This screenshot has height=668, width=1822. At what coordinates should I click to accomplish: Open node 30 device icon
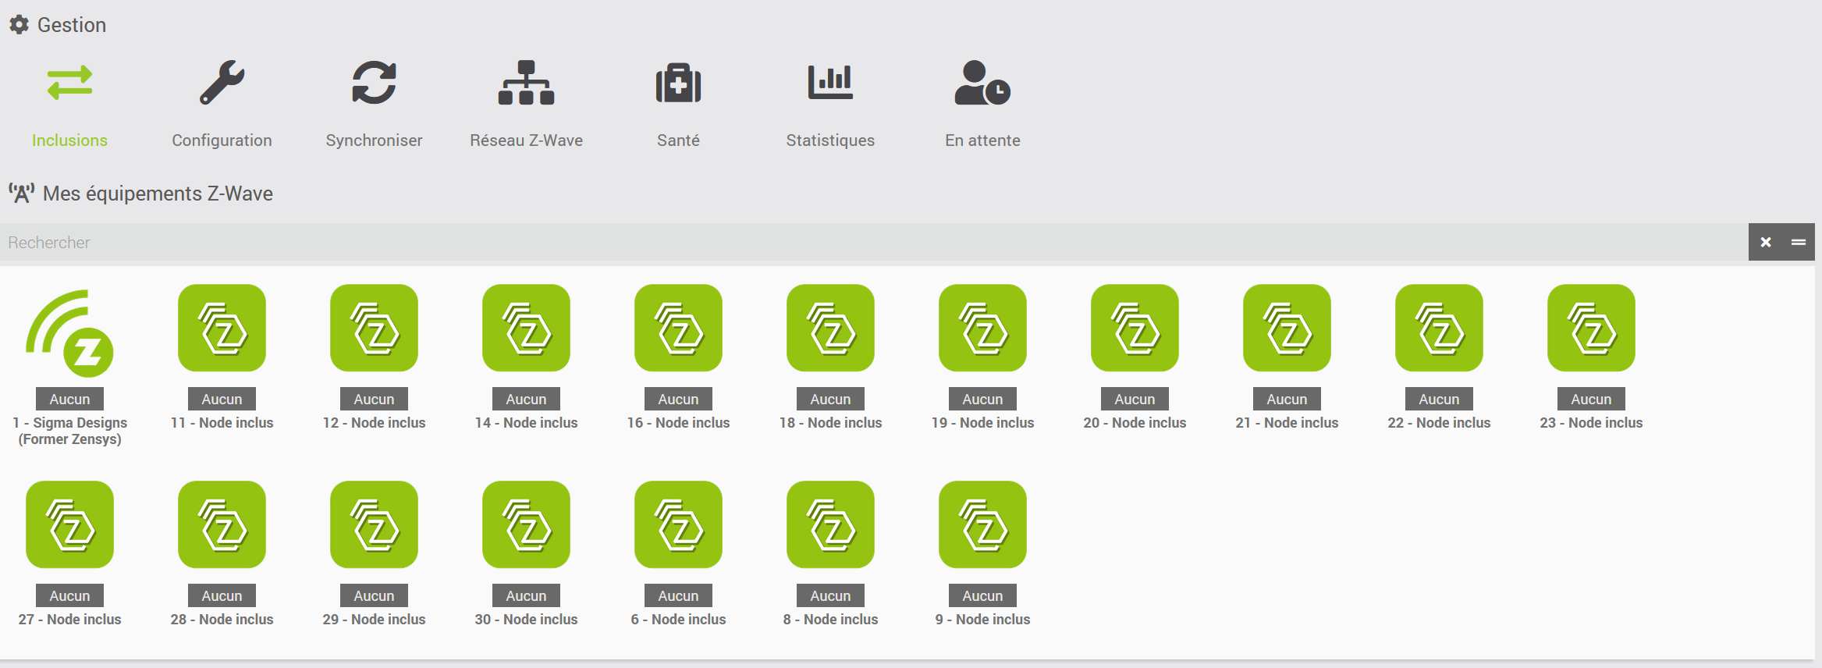point(526,524)
